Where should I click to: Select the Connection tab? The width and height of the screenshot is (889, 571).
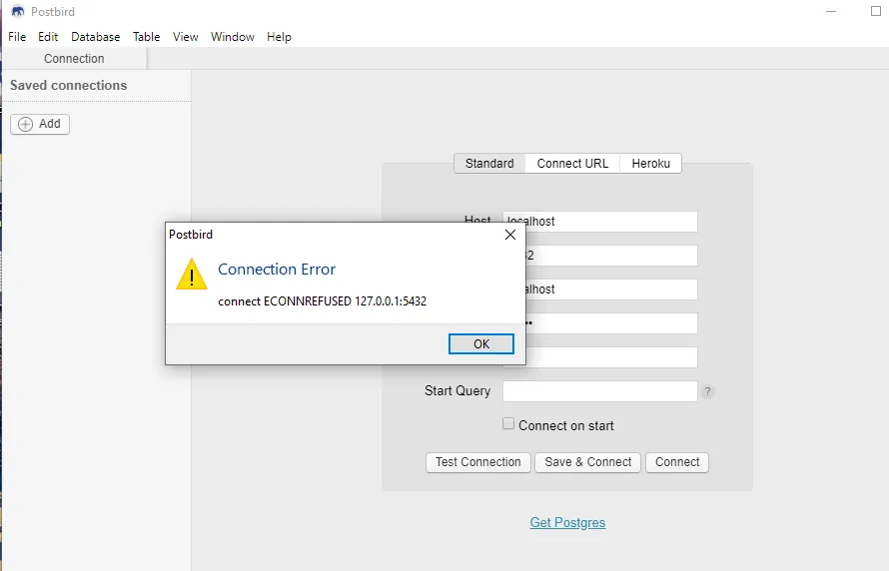click(74, 58)
